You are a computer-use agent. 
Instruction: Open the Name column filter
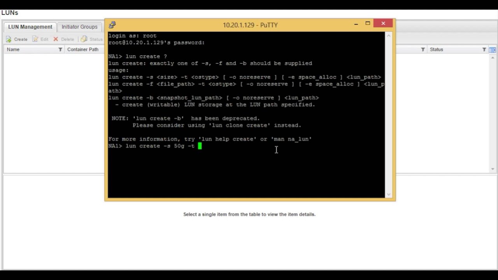60,49
